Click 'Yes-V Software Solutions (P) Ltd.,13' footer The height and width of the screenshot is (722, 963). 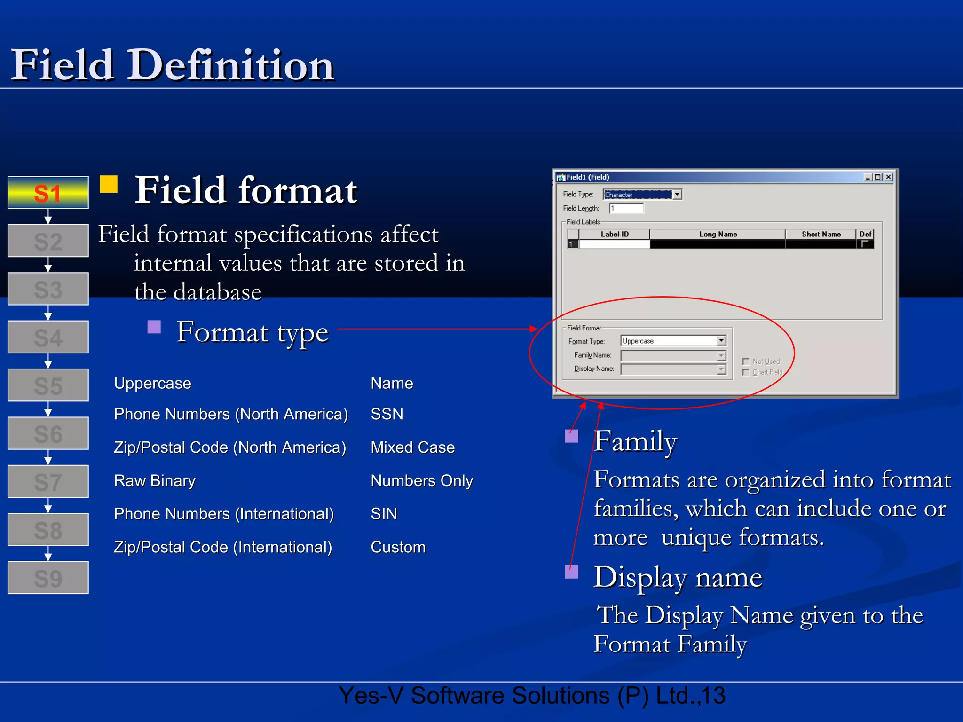click(532, 695)
